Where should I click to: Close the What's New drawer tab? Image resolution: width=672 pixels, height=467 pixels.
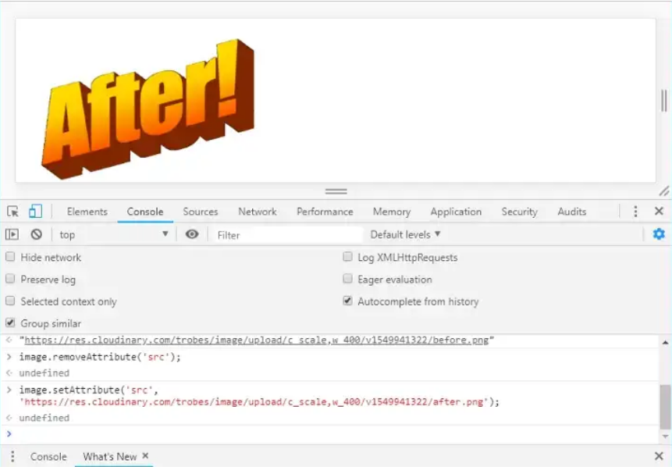[x=145, y=456]
